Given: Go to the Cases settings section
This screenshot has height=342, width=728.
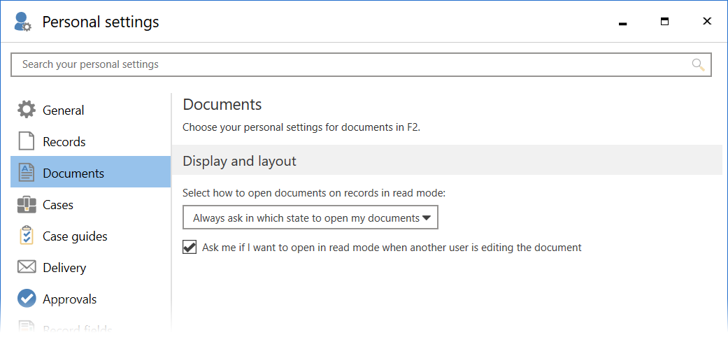Looking at the screenshot, I should 90,205.
